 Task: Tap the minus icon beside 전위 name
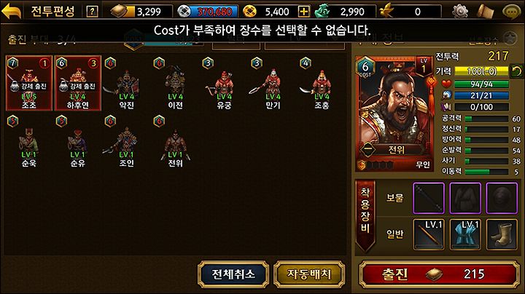pyautogui.click(x=367, y=150)
